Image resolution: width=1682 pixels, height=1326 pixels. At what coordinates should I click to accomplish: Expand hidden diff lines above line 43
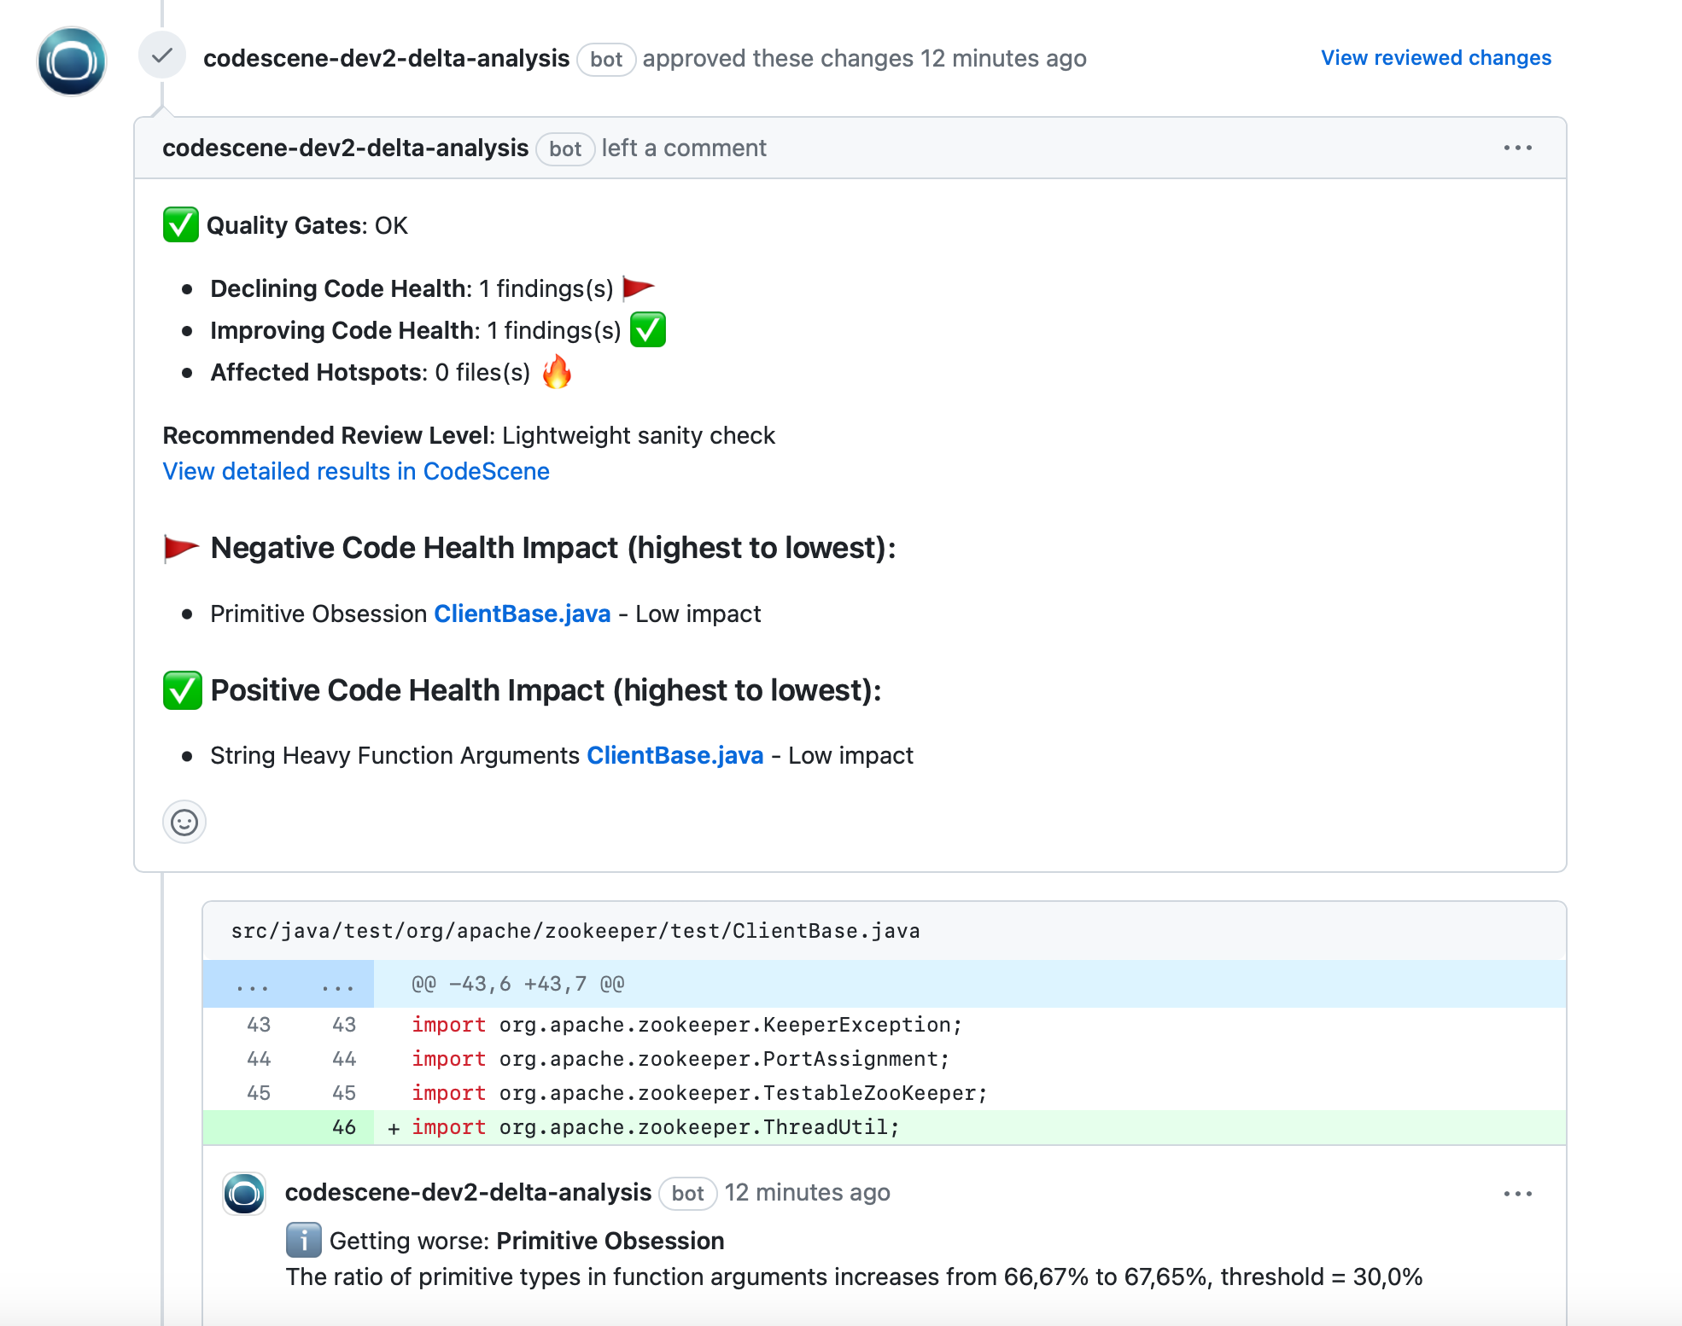[x=288, y=985]
